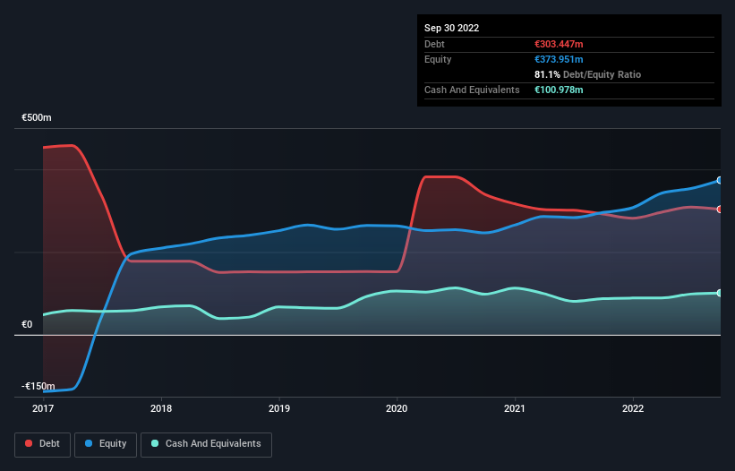Viewport: 735px width, 471px height.
Task: Click the red Debt endpoint marker
Action: point(720,210)
